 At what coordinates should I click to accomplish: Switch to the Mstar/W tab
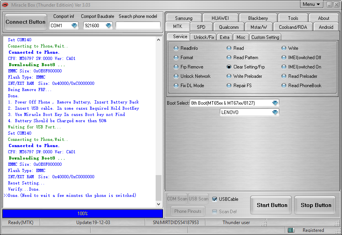coord(259,27)
